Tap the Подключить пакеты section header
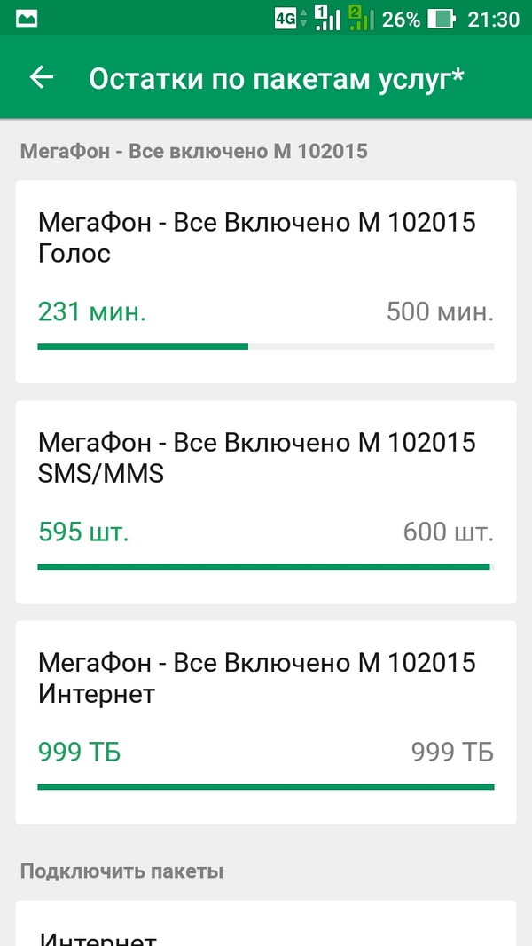The image size is (532, 946). (x=121, y=871)
